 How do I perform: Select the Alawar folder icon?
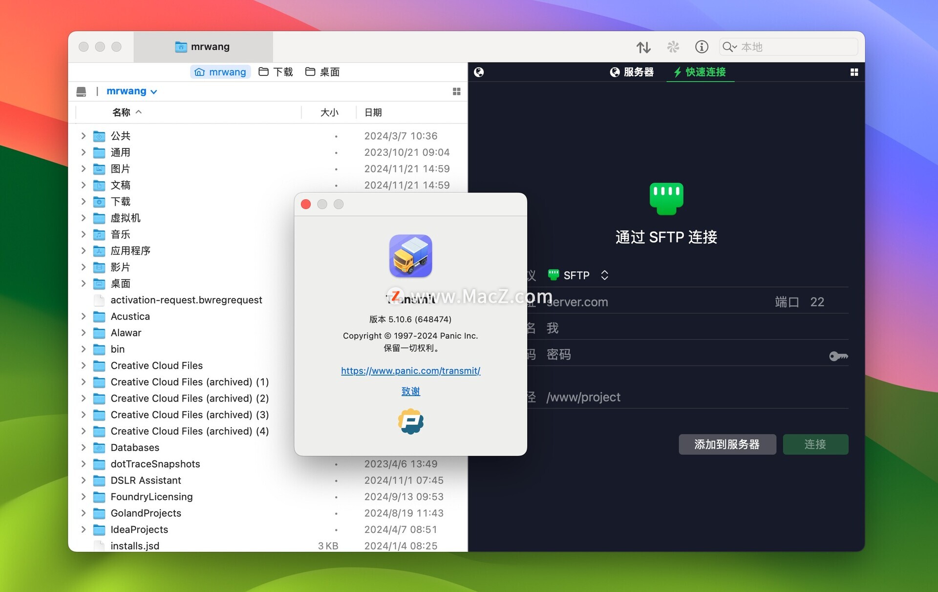(99, 333)
